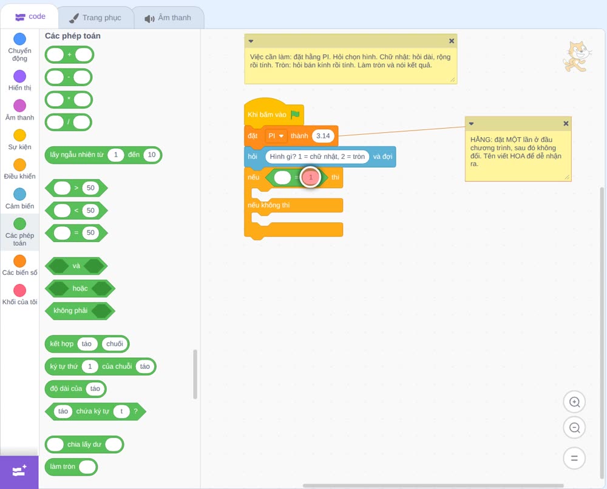The image size is (607, 489).
Task: Click the workspace horizontal scrollbar
Action: pos(433,485)
